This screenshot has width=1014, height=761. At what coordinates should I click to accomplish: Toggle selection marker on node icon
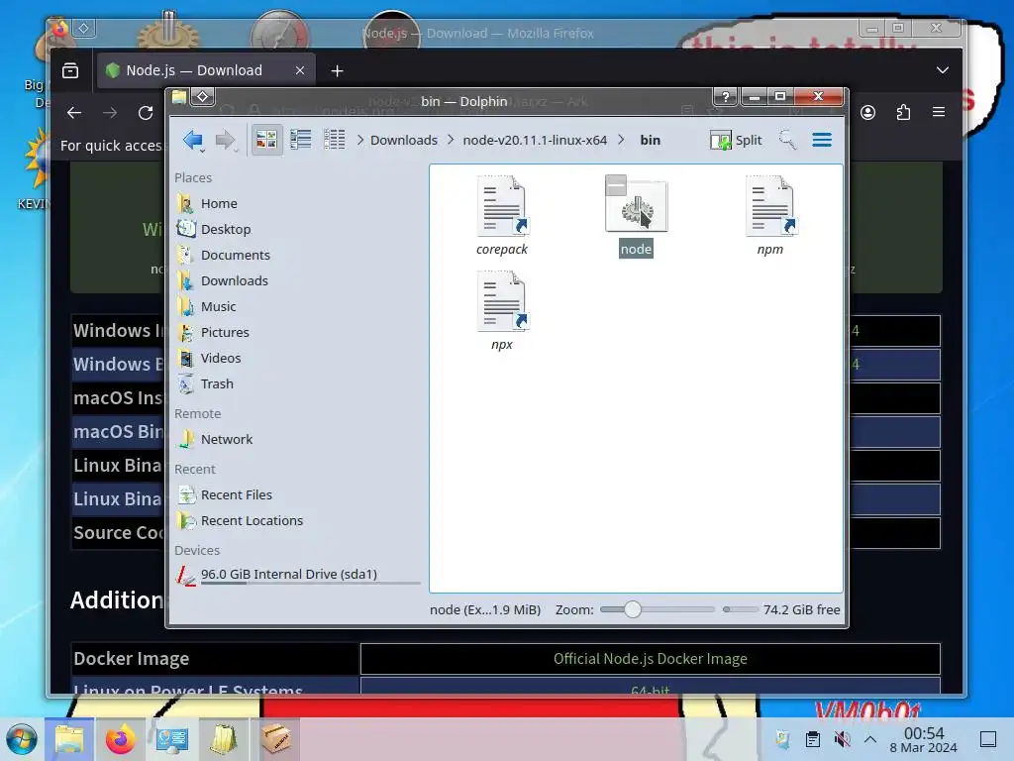(x=616, y=185)
